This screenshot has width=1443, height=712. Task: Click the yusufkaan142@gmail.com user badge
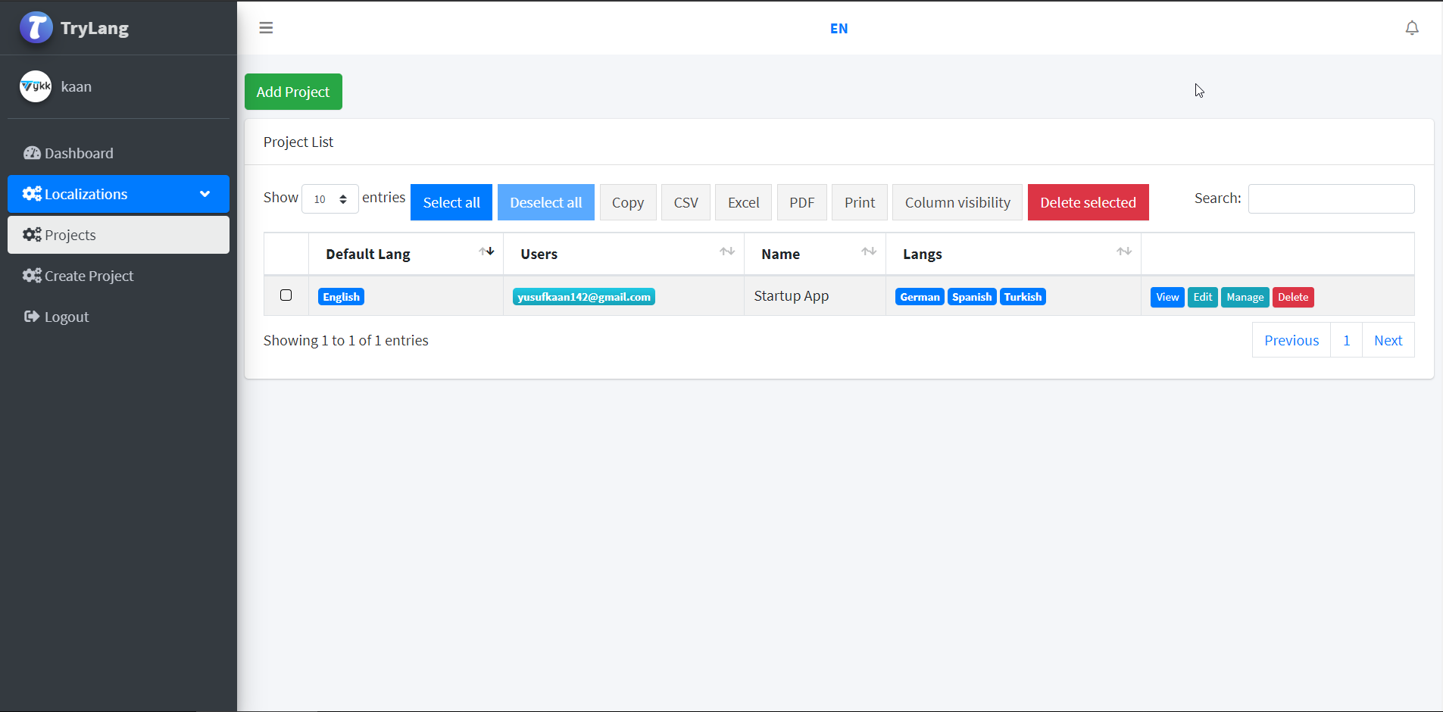583,297
